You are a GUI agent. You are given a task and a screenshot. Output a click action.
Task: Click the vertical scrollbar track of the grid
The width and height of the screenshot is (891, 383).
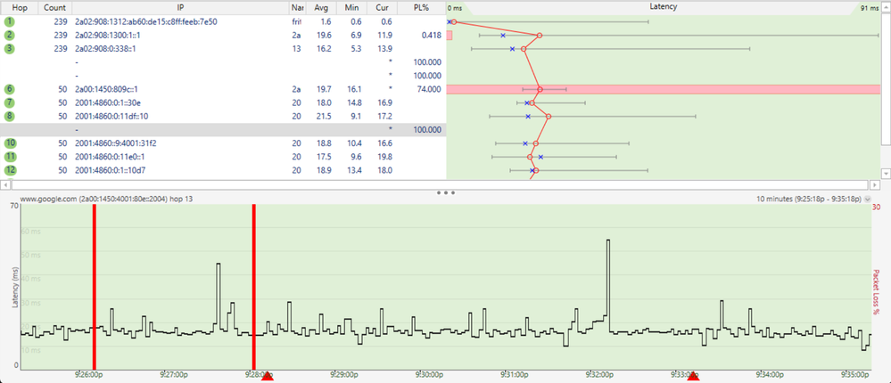tap(886, 79)
